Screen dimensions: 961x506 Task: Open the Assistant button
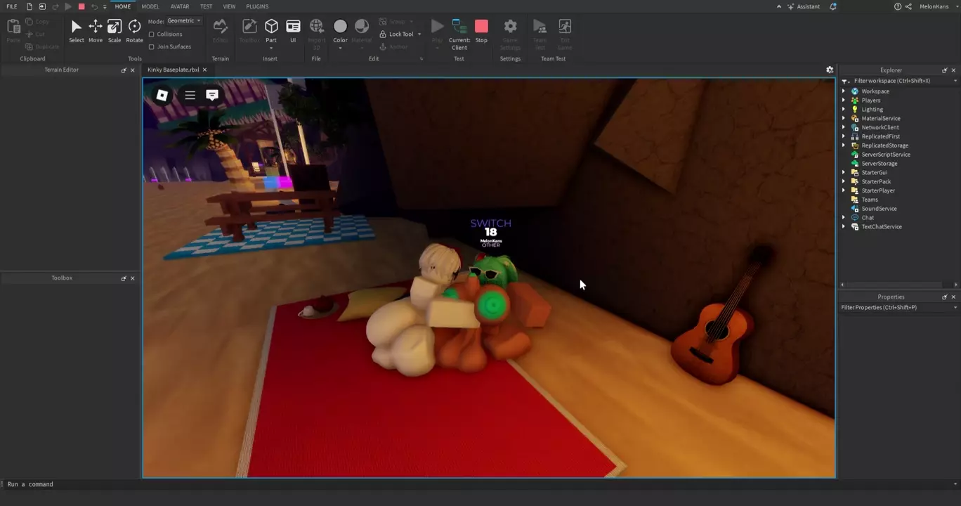tap(804, 6)
